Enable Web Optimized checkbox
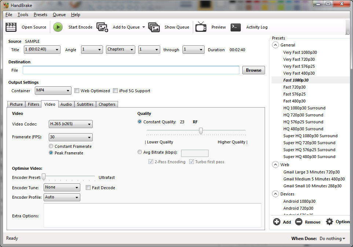The height and width of the screenshot is (247, 353). click(77, 91)
